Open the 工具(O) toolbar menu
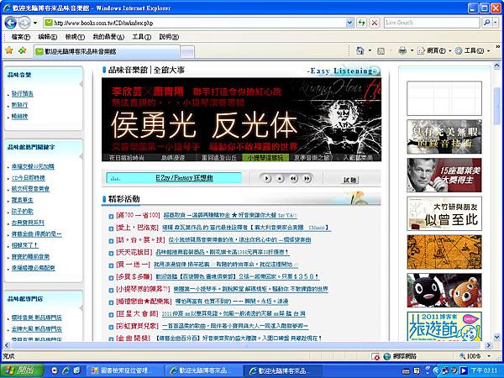 pyautogui.click(x=472, y=50)
